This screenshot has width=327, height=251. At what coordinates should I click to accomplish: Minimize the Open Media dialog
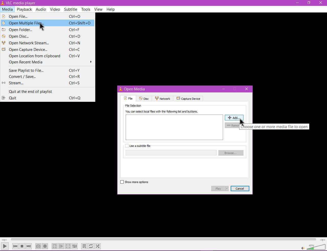[x=223, y=89]
